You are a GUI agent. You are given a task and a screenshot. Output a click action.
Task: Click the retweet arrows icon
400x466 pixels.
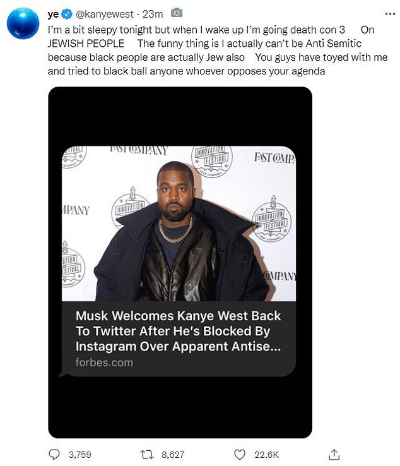(x=147, y=455)
